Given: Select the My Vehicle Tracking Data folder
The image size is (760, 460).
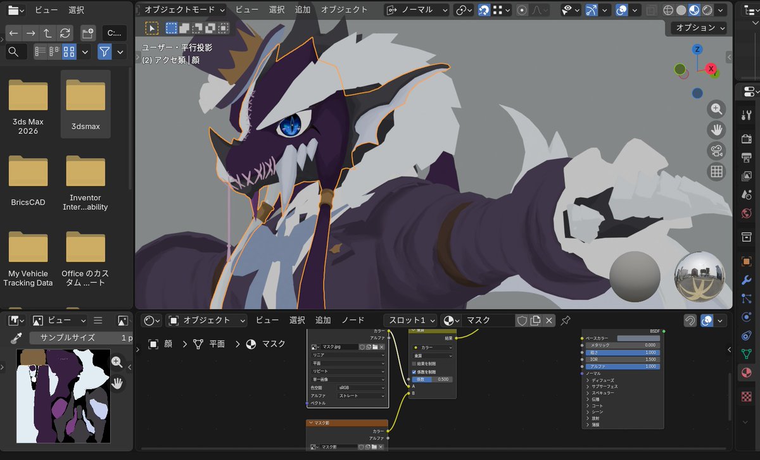Looking at the screenshot, I should (28, 257).
